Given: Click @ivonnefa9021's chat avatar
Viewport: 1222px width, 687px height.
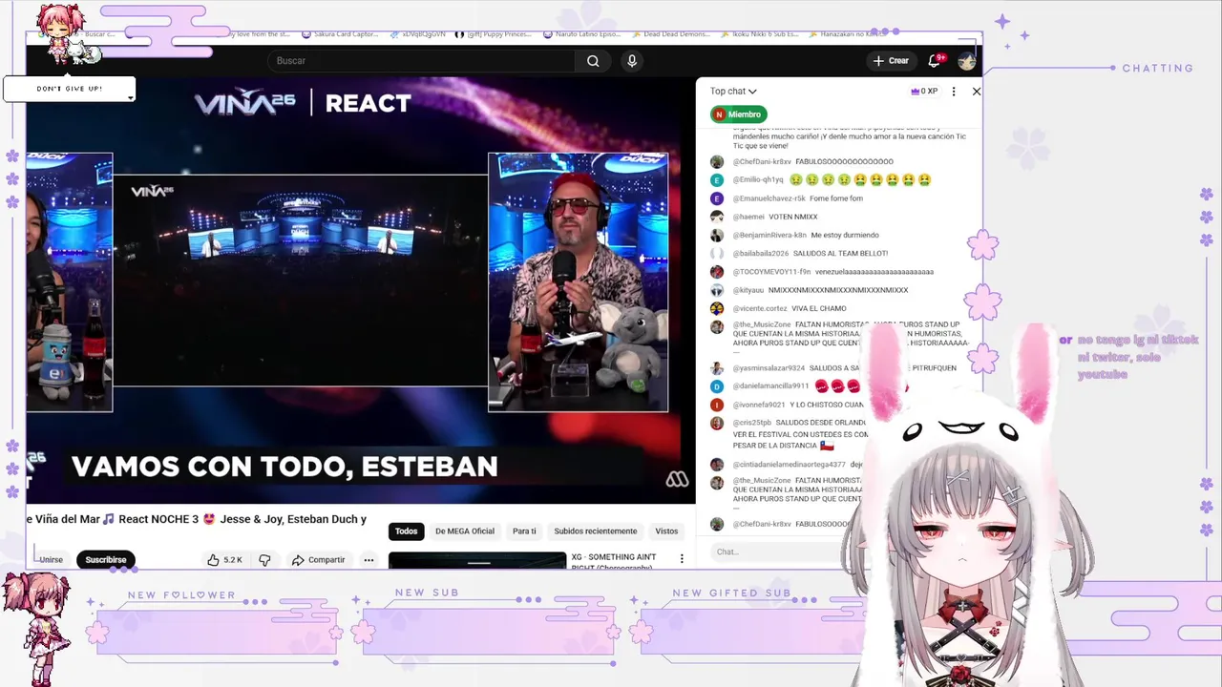Looking at the screenshot, I should coord(717,405).
